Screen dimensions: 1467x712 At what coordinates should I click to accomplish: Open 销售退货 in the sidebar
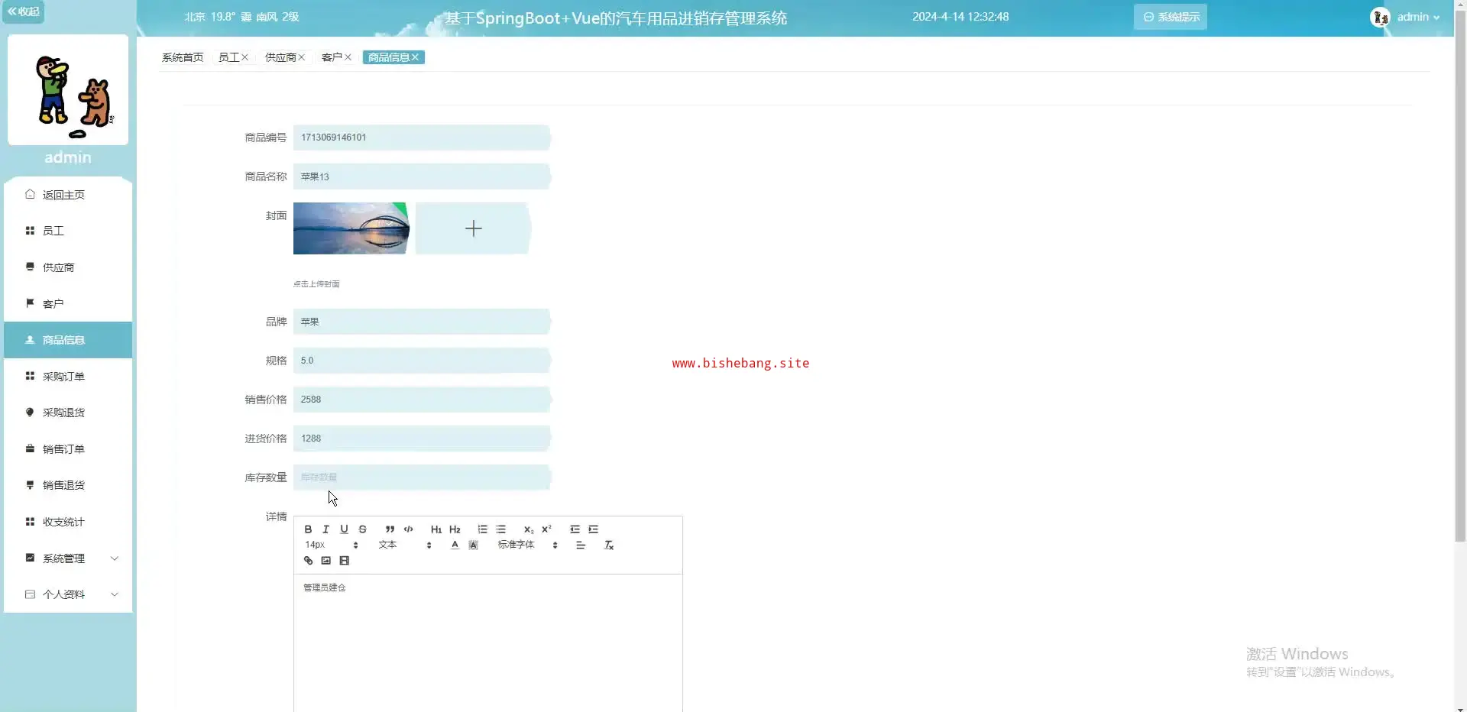[68, 485]
